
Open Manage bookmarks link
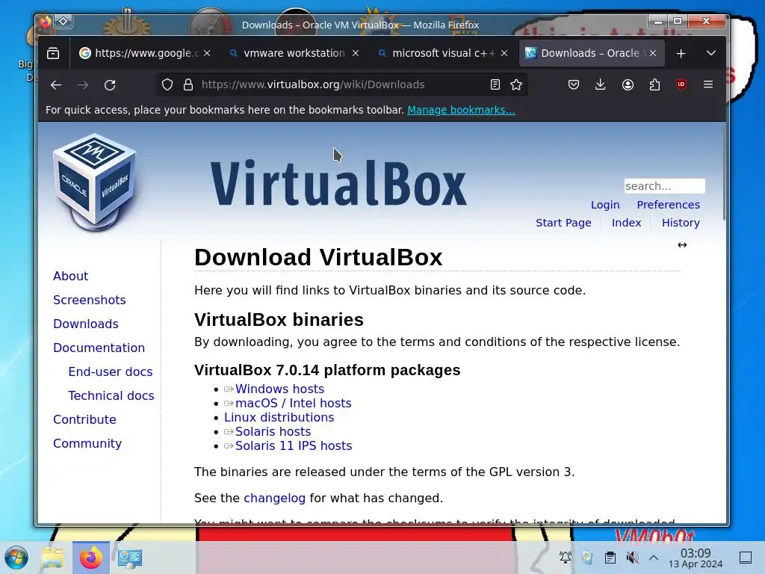click(461, 110)
